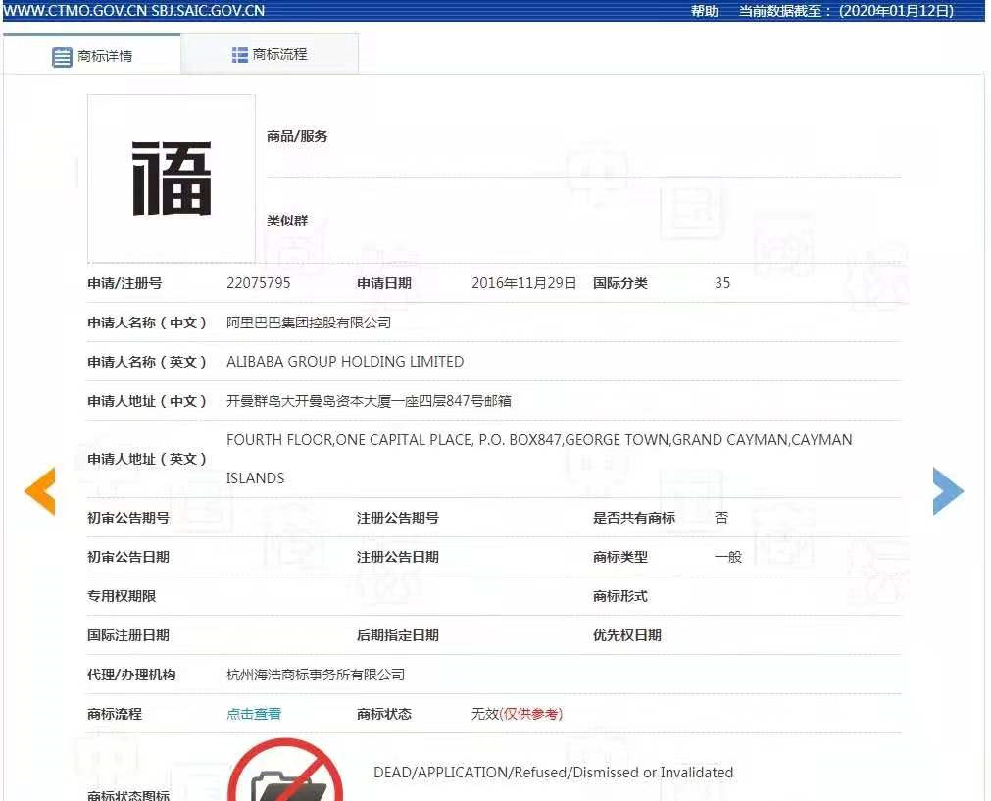Click the 商标形式 label
This screenshot has width=991, height=801.
[620, 596]
